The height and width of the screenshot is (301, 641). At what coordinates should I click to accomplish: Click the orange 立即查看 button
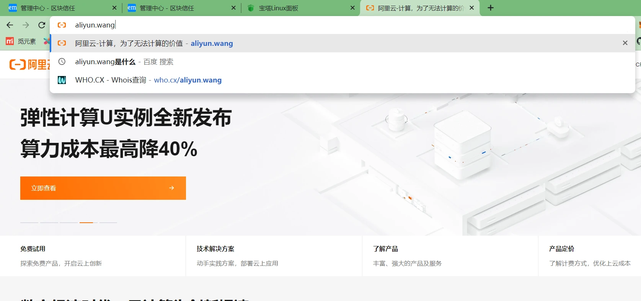click(x=103, y=188)
